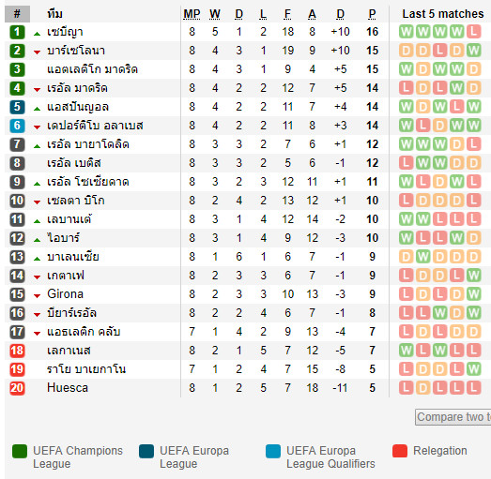Screen dimensions: 491x479
Task: Click Valencia's green W result badge
Action: (x=422, y=257)
